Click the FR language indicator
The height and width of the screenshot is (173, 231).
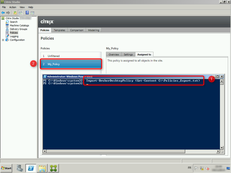point(189,168)
